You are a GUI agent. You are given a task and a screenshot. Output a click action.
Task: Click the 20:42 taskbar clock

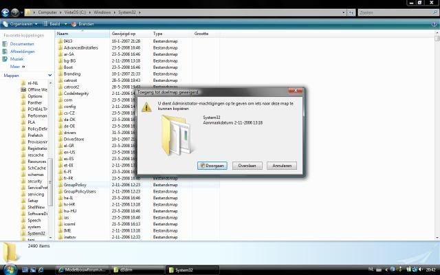(x=431, y=269)
